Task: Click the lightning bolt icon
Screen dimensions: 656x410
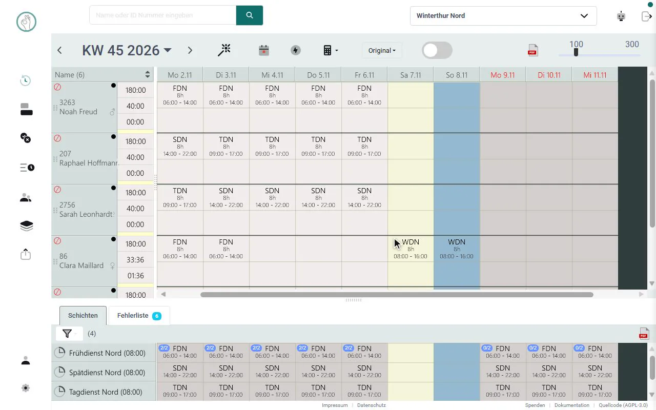Action: 296,50
